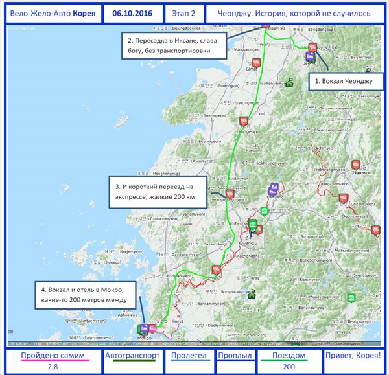Select the red marker at Hwangnyongmyeon
The height and width of the screenshot is (375, 389).
pos(230,194)
